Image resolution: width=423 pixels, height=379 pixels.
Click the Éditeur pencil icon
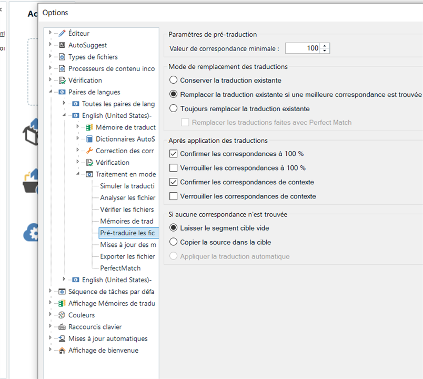pos(62,33)
